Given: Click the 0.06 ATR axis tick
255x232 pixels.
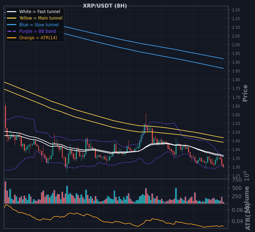Looking at the screenshot, I should click(x=237, y=210).
